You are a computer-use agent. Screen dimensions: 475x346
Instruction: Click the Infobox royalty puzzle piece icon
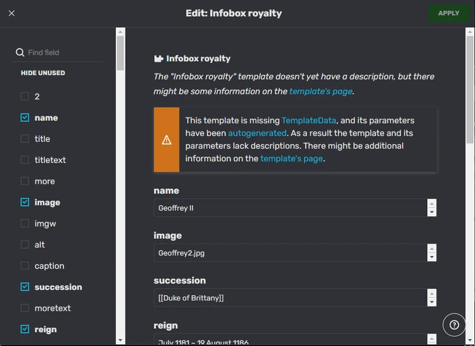point(159,59)
